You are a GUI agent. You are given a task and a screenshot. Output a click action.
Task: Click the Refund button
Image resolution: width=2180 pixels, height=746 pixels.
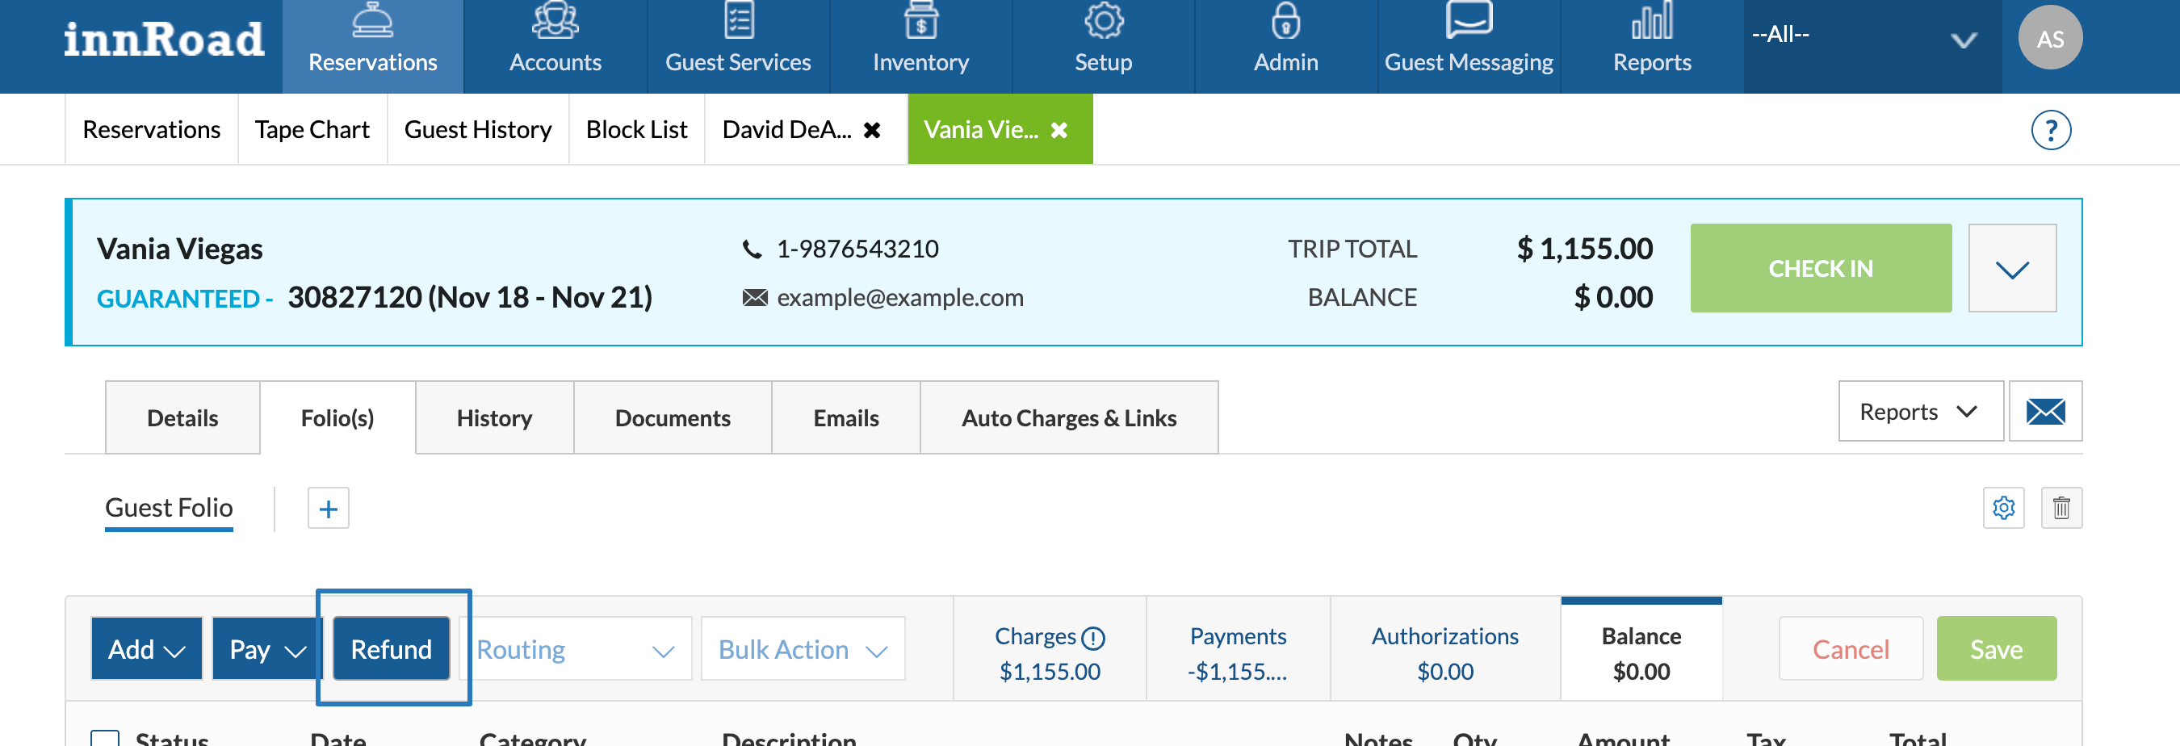[392, 649]
